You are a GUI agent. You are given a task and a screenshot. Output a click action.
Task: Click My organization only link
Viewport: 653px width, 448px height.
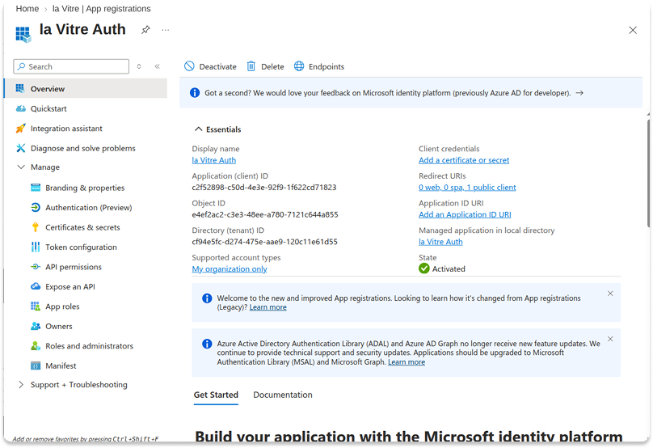click(x=230, y=269)
